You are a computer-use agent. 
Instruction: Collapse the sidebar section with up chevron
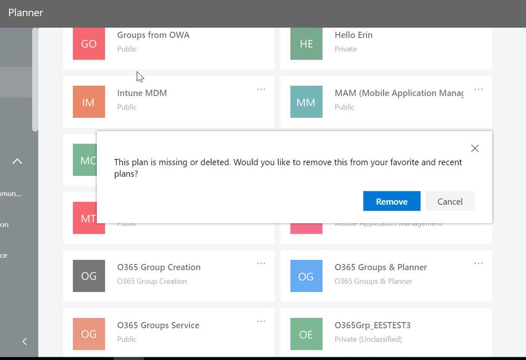17,161
